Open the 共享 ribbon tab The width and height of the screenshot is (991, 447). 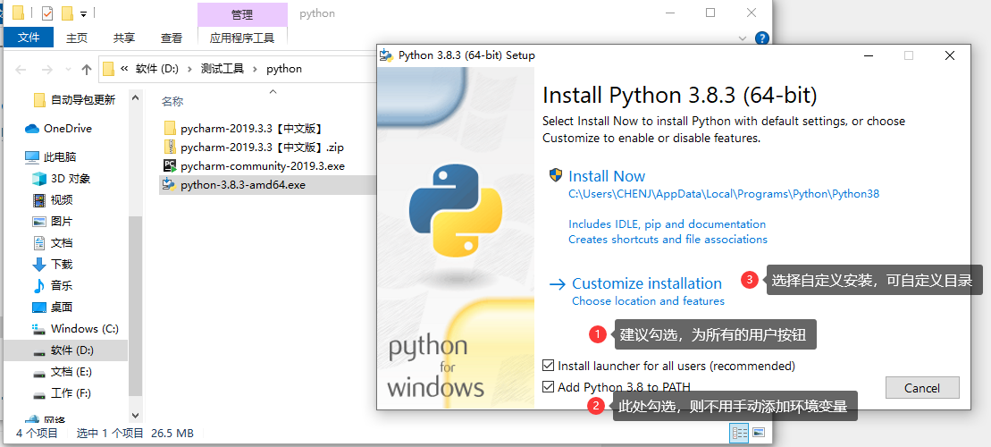(124, 38)
